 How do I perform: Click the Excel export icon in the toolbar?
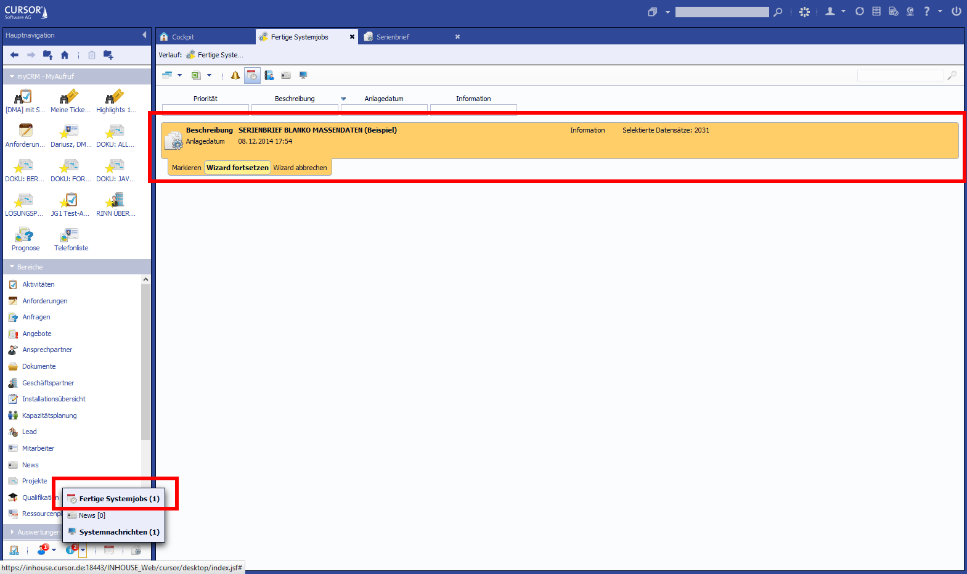coord(196,75)
